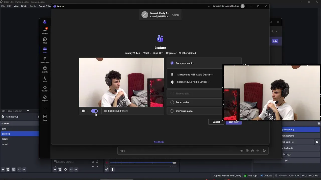Delete selected source using Sources trash icon
This screenshot has width=321, height=180.
pyautogui.click(x=60, y=169)
